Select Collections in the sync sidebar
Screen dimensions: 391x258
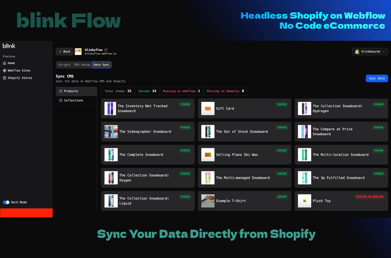(x=73, y=100)
